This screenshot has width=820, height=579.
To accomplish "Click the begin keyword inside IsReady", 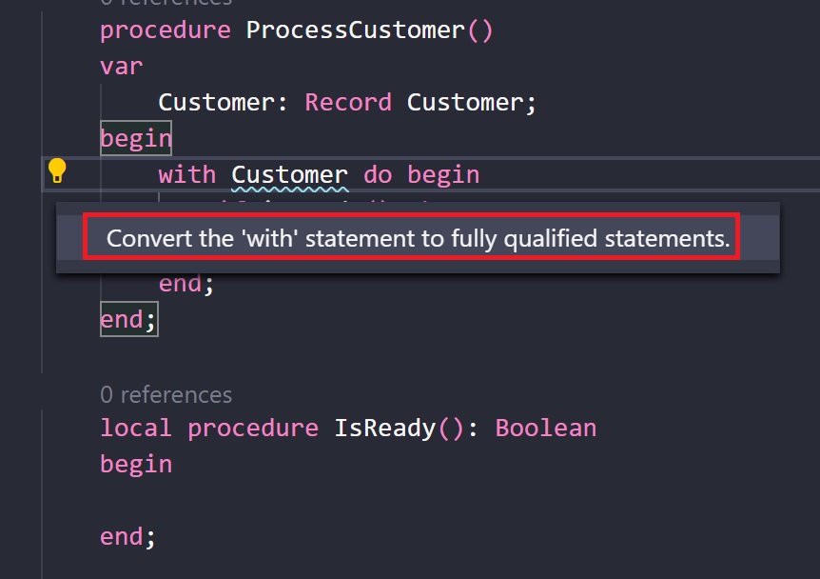I will point(136,464).
